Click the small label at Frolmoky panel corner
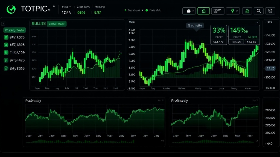This screenshot has width=280, height=157. [161, 101]
